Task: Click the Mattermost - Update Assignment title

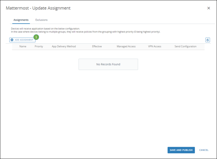Action: click(x=38, y=8)
